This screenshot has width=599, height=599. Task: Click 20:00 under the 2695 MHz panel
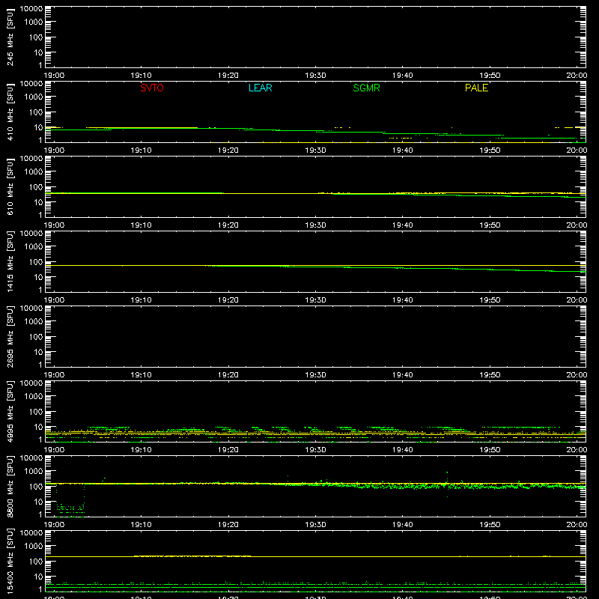[x=577, y=375]
